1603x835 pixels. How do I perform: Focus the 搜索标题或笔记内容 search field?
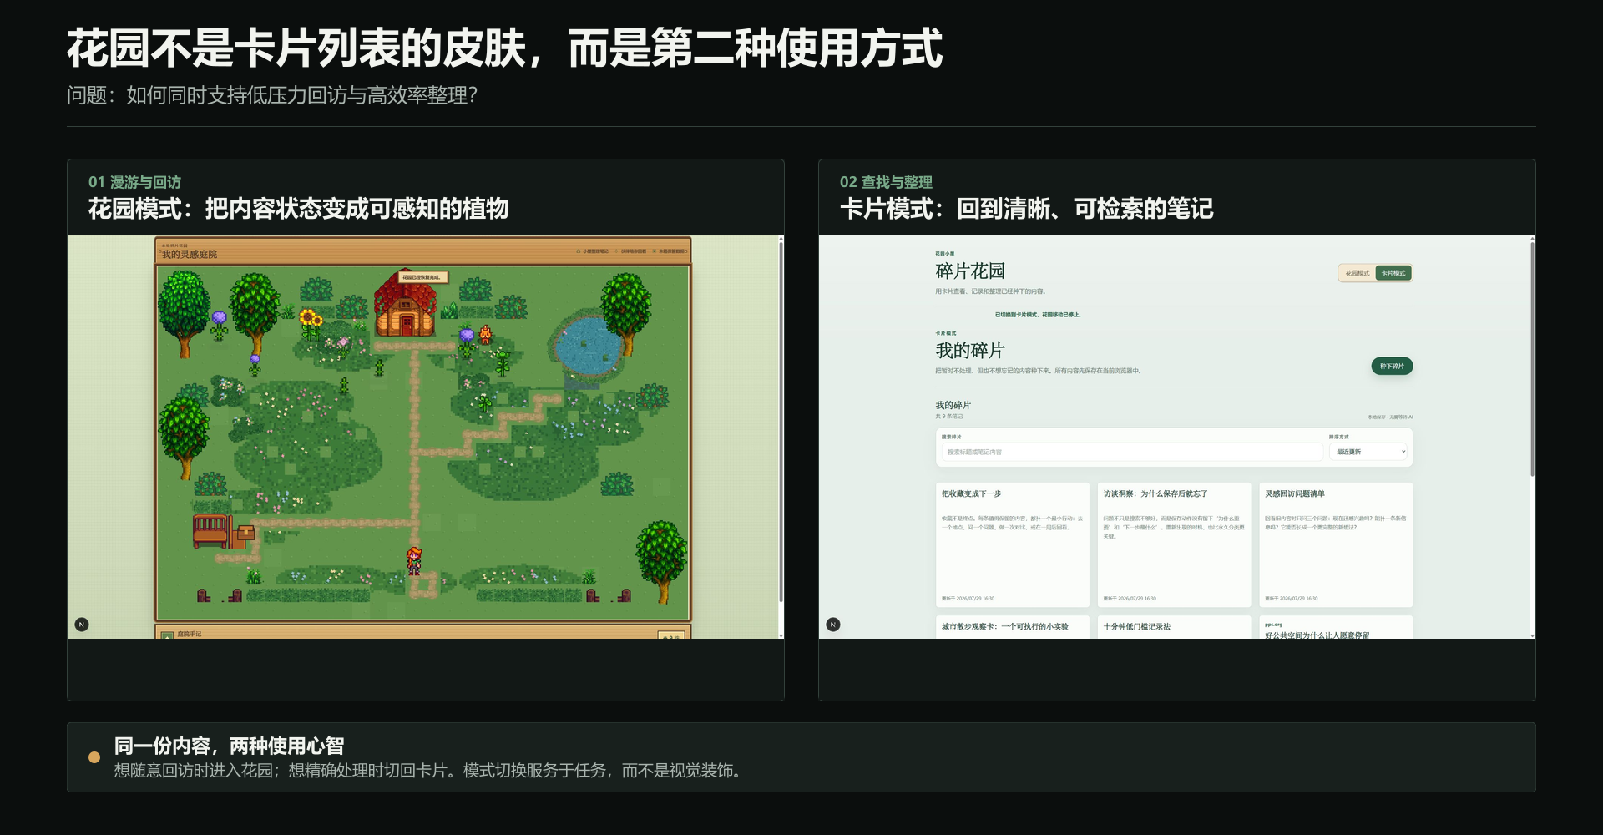1132,452
